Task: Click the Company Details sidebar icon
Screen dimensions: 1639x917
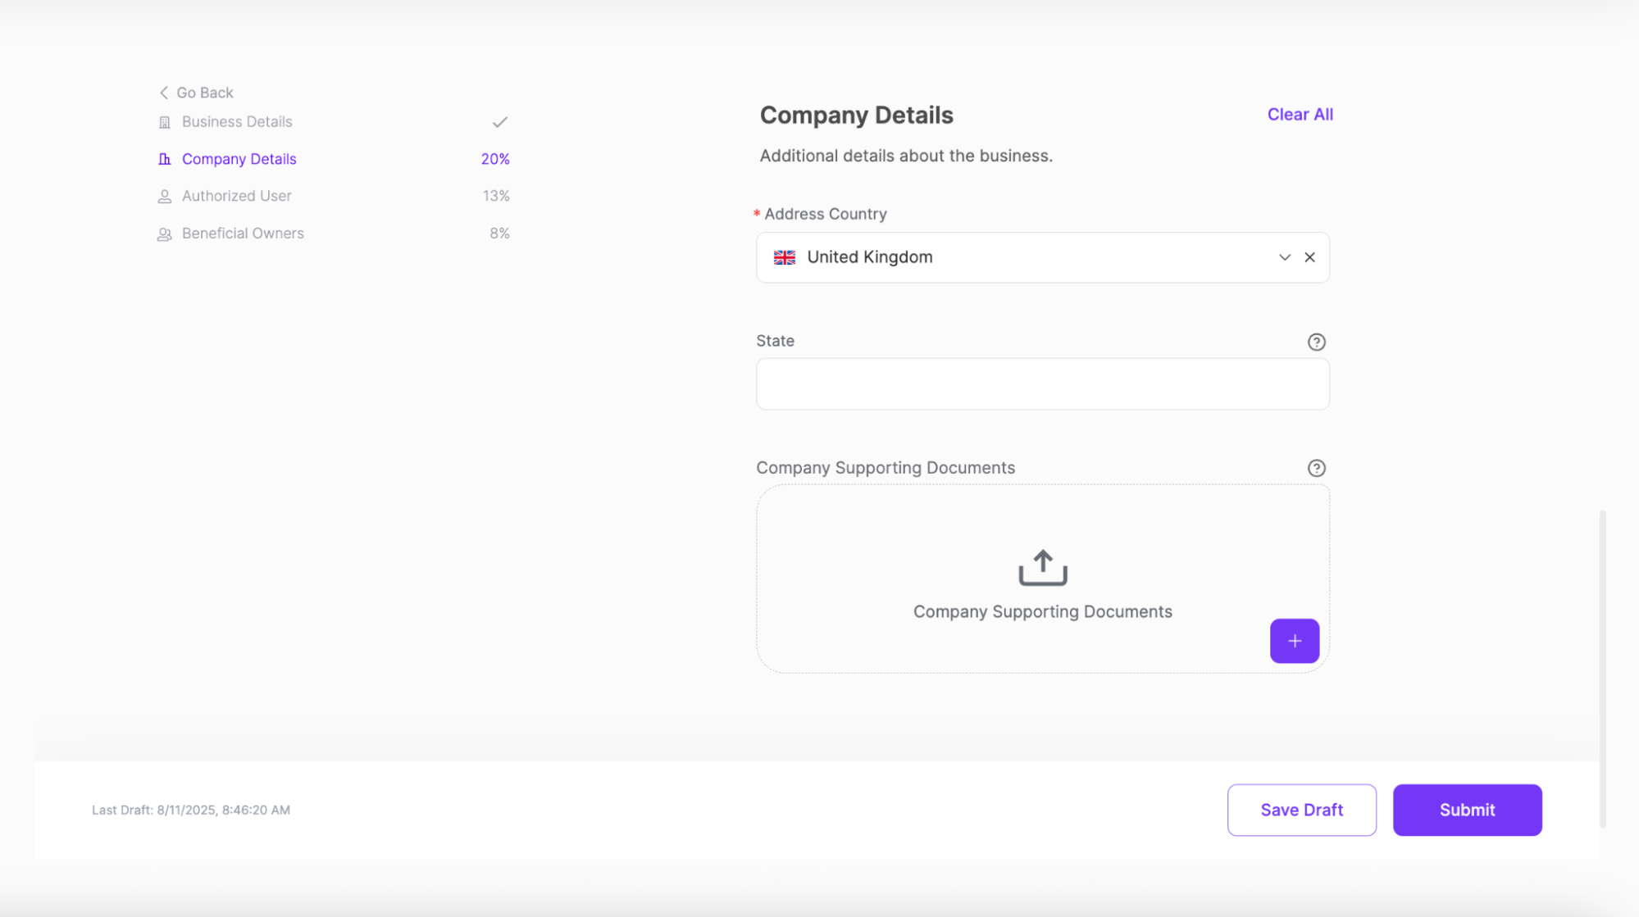Action: [165, 159]
